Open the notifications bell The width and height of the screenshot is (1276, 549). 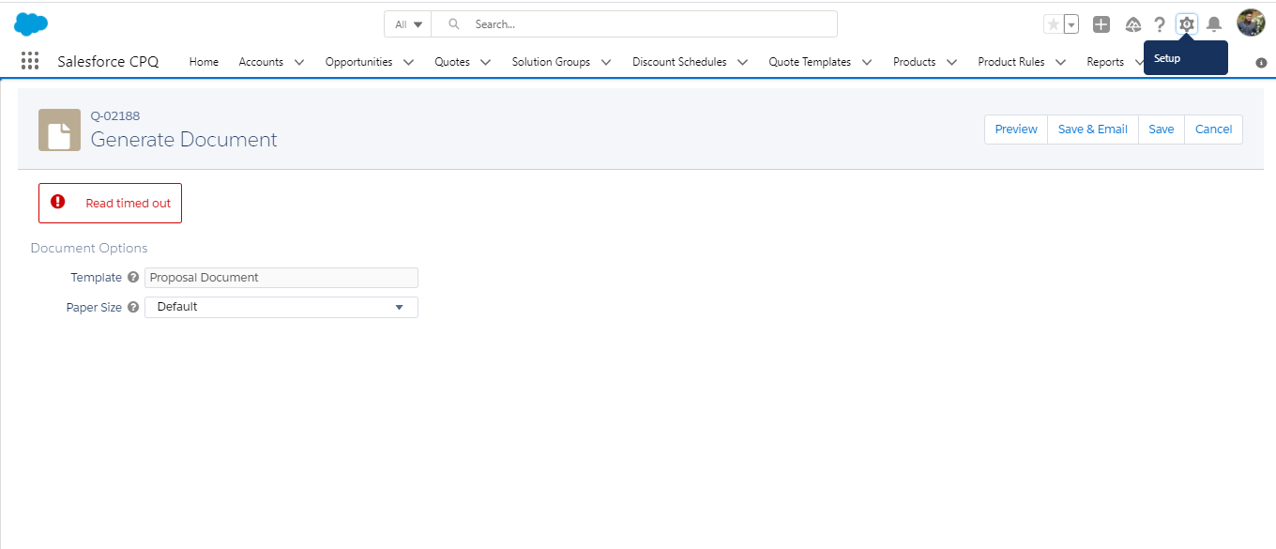click(x=1214, y=24)
